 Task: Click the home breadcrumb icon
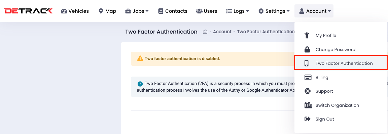tap(205, 32)
